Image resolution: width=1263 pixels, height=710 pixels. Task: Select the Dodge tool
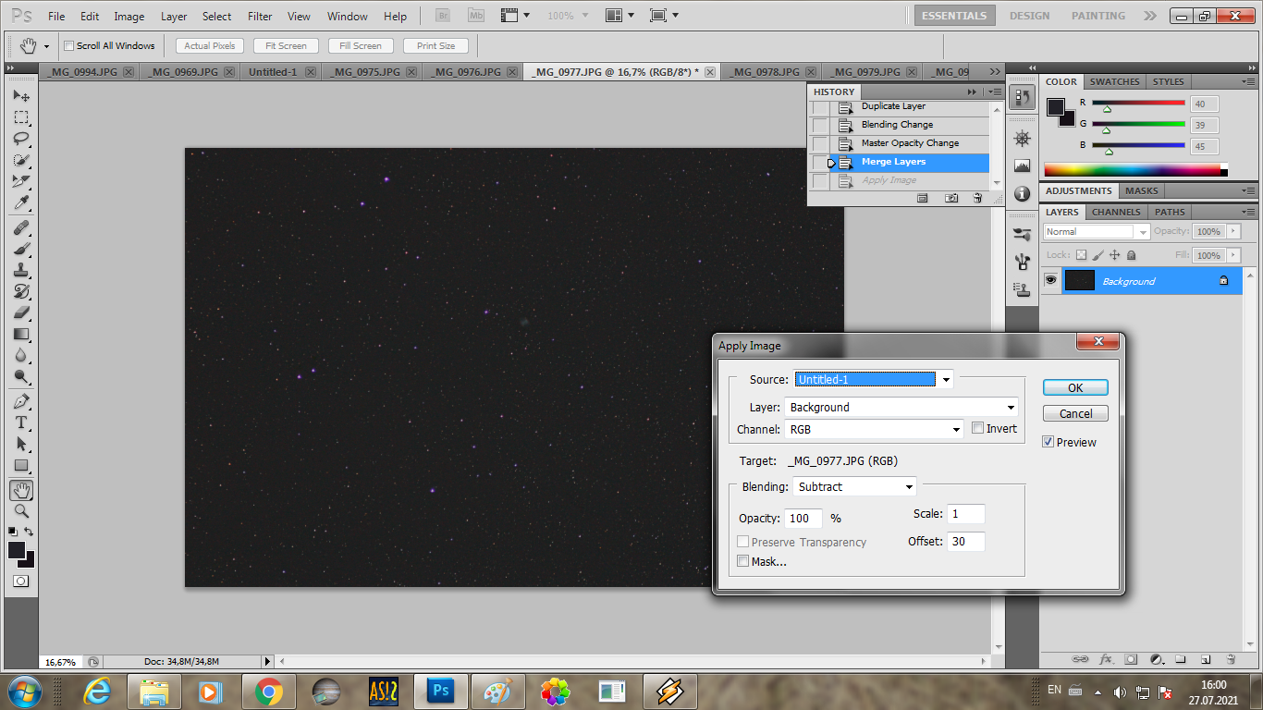point(21,376)
